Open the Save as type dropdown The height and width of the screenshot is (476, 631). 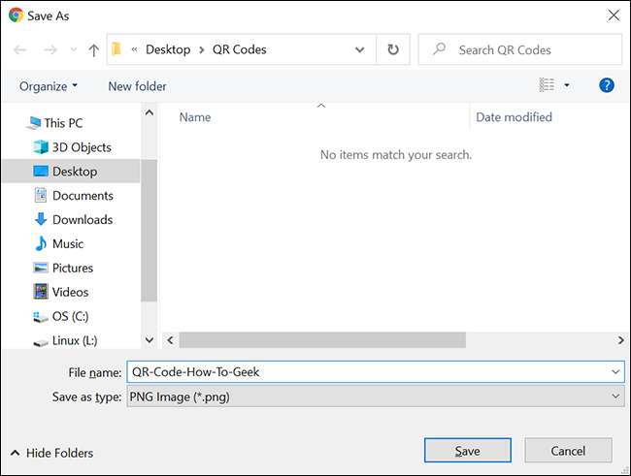pos(375,397)
